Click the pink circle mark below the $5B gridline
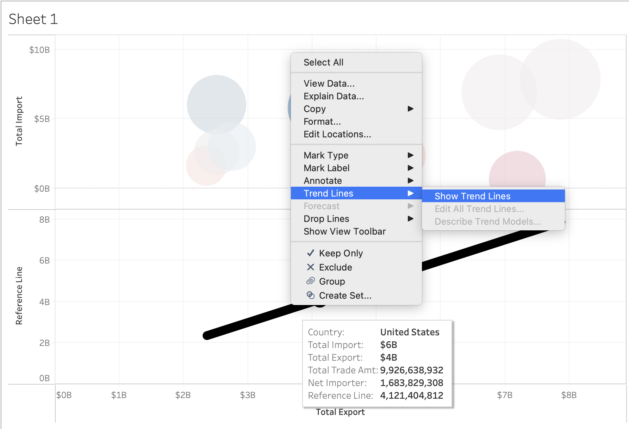 pos(517,169)
